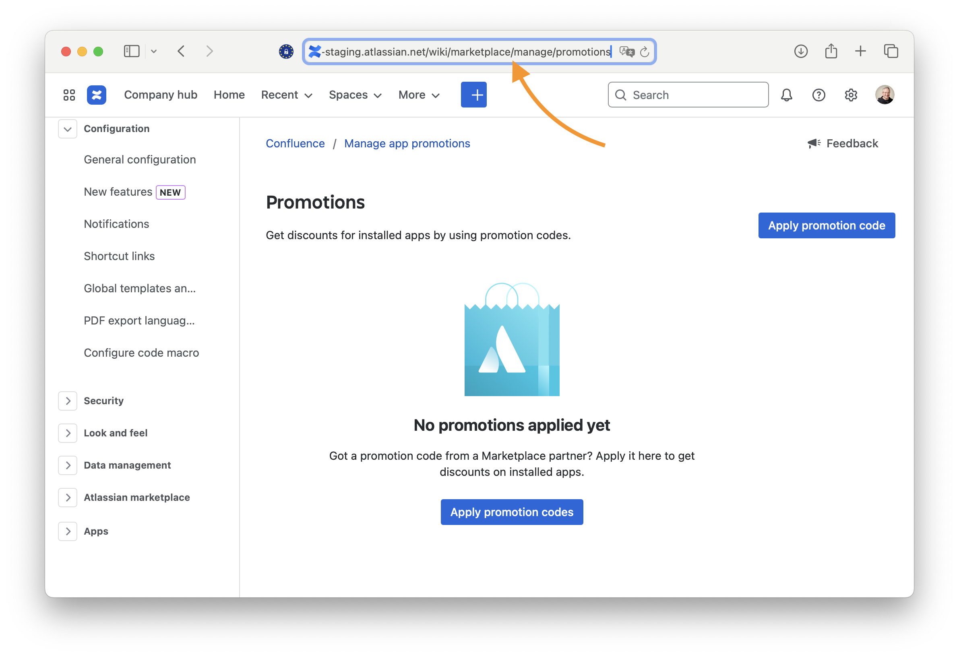Click the Confluence favicon in address bar

pyautogui.click(x=315, y=52)
